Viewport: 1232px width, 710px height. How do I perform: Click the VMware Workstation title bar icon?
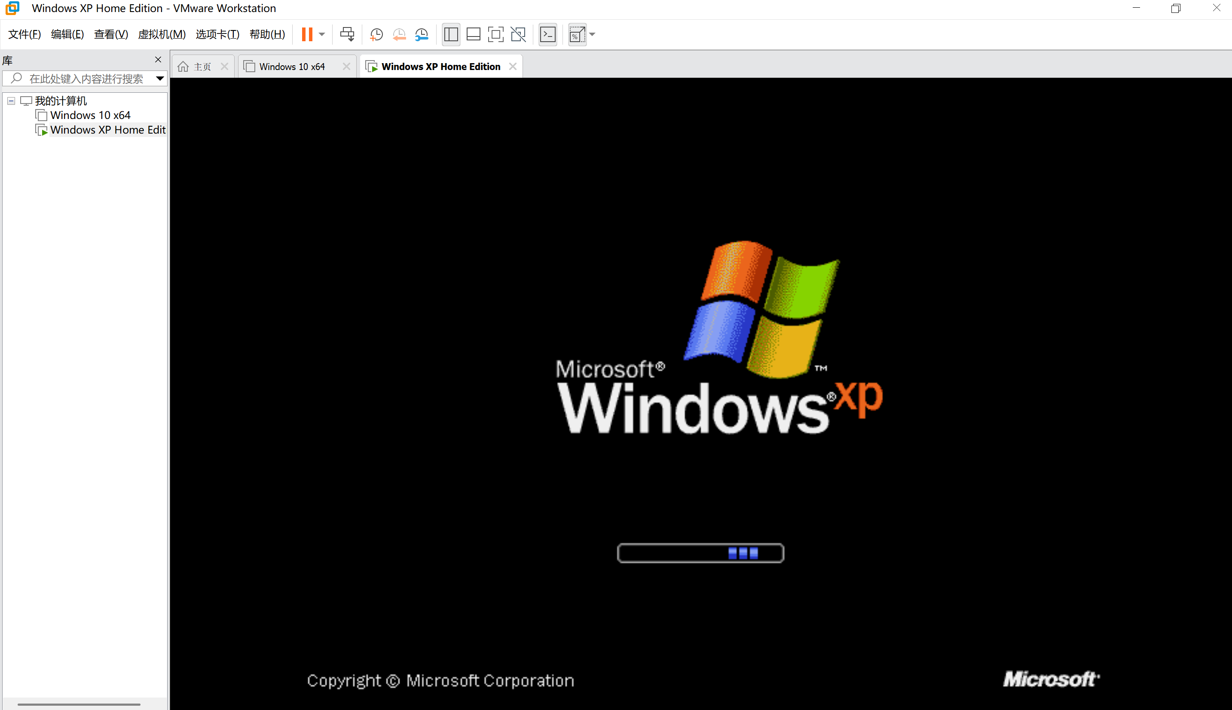(13, 8)
